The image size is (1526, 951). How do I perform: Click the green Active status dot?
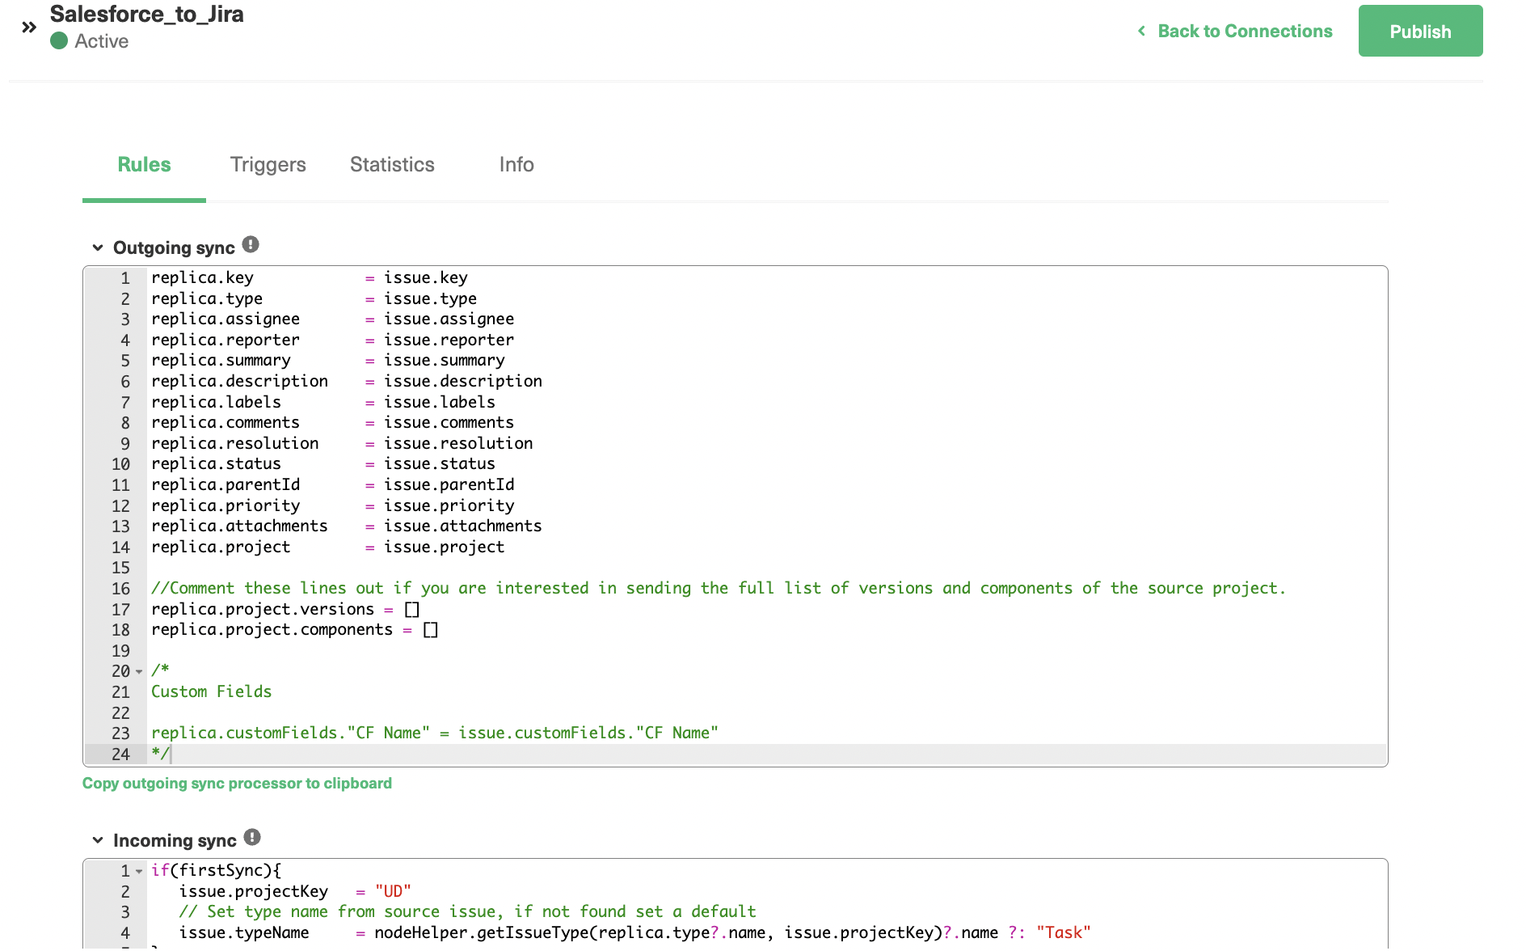point(59,41)
